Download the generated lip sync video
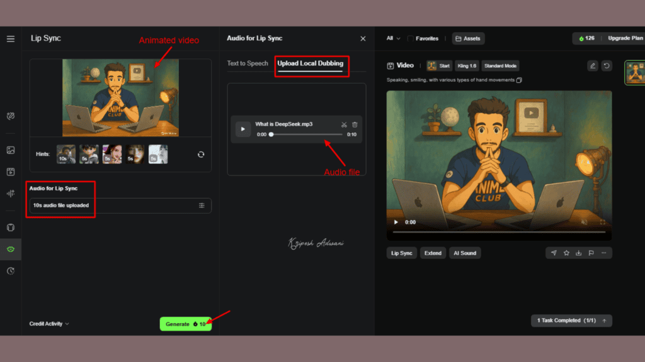 tap(578, 253)
